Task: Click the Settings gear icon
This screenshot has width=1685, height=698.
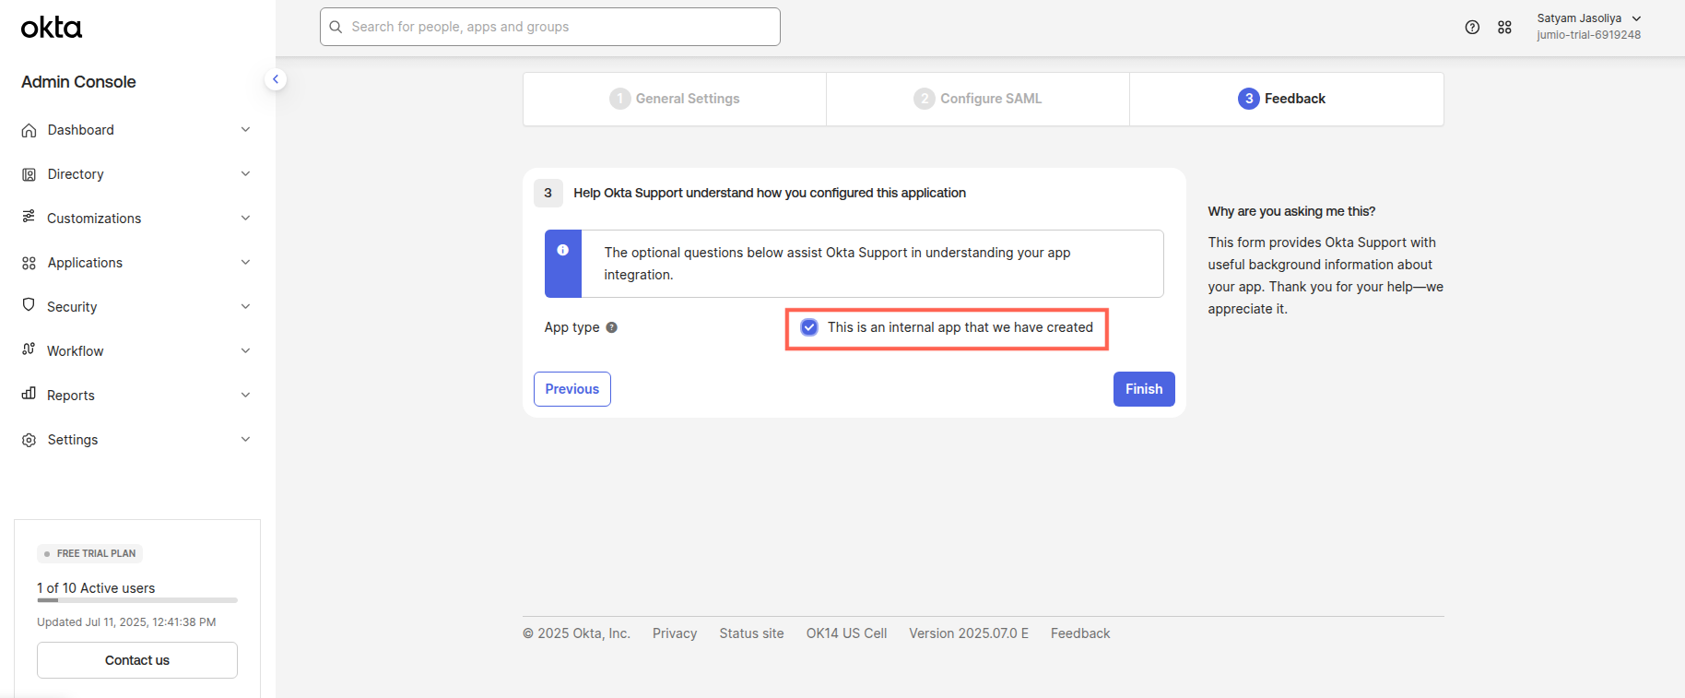Action: pos(29,440)
